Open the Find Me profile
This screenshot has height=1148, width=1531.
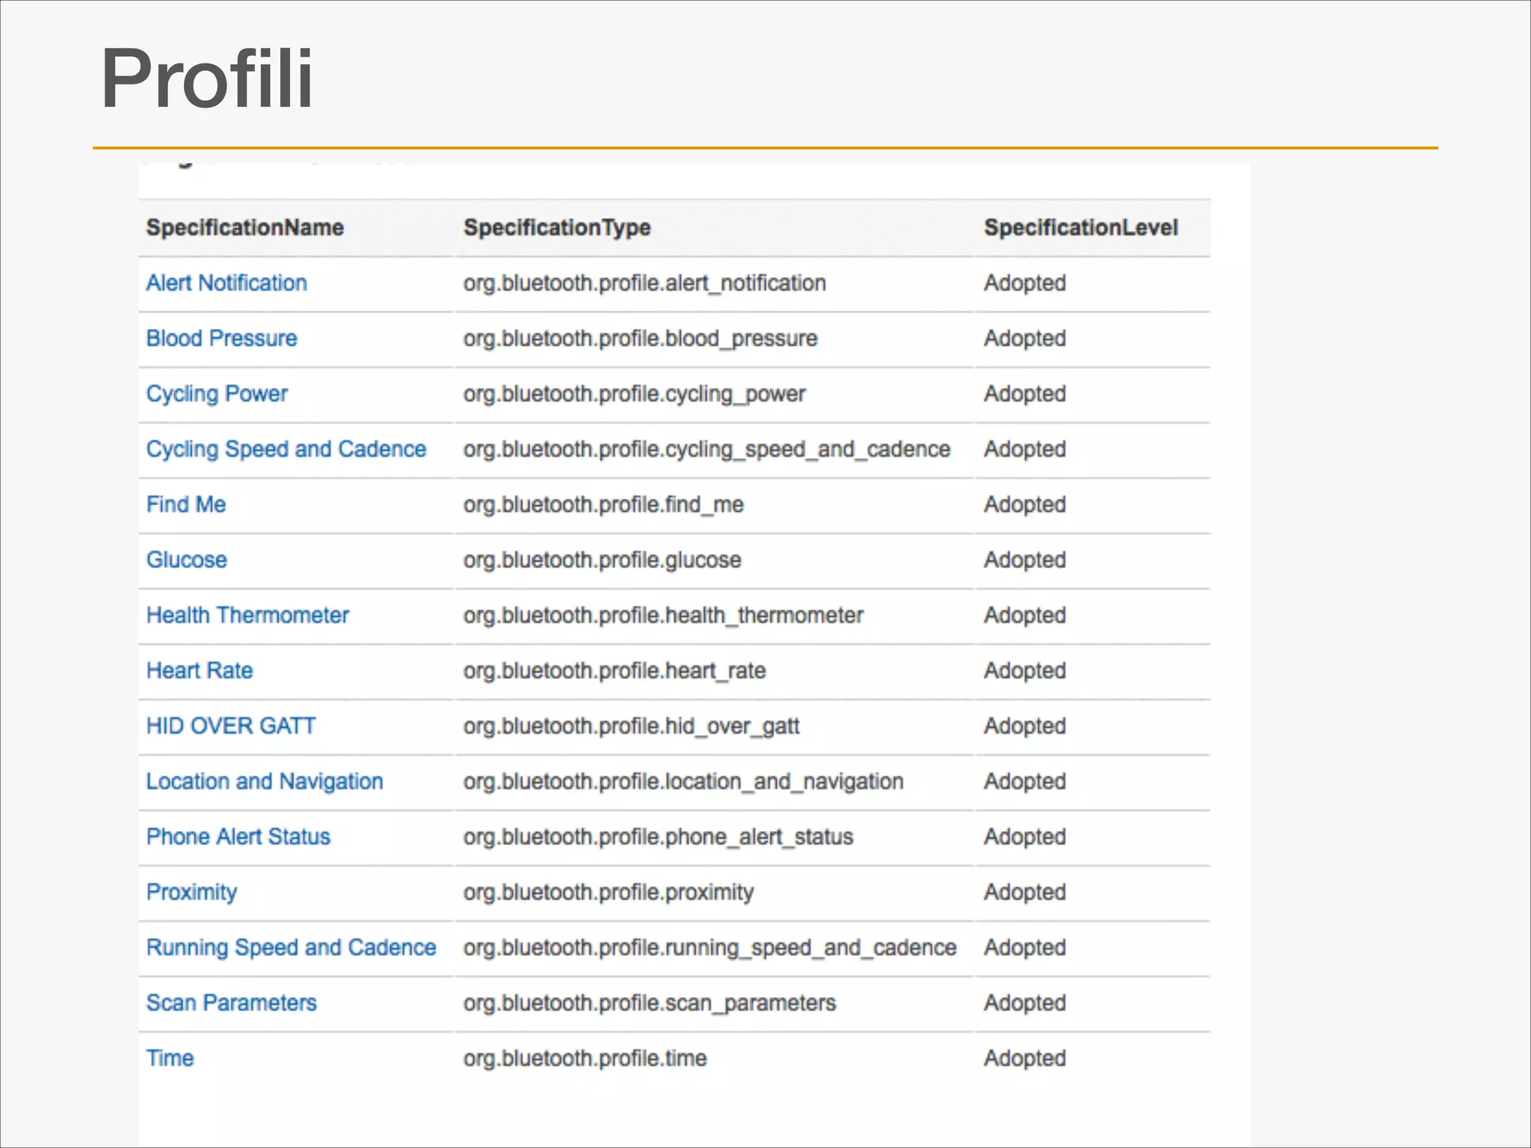pyautogui.click(x=185, y=504)
